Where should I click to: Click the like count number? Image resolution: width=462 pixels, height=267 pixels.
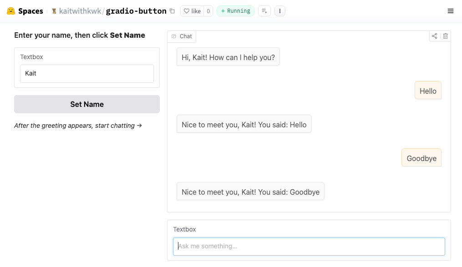(208, 11)
